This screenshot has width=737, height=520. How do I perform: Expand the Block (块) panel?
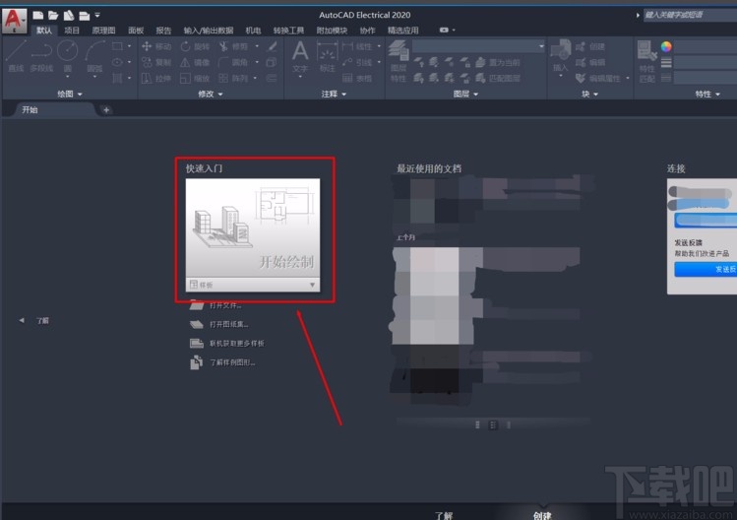tap(589, 95)
